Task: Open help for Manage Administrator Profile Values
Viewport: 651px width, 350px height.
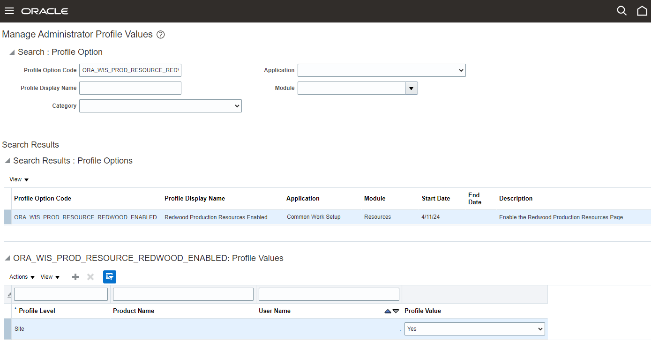Action: 160,35
